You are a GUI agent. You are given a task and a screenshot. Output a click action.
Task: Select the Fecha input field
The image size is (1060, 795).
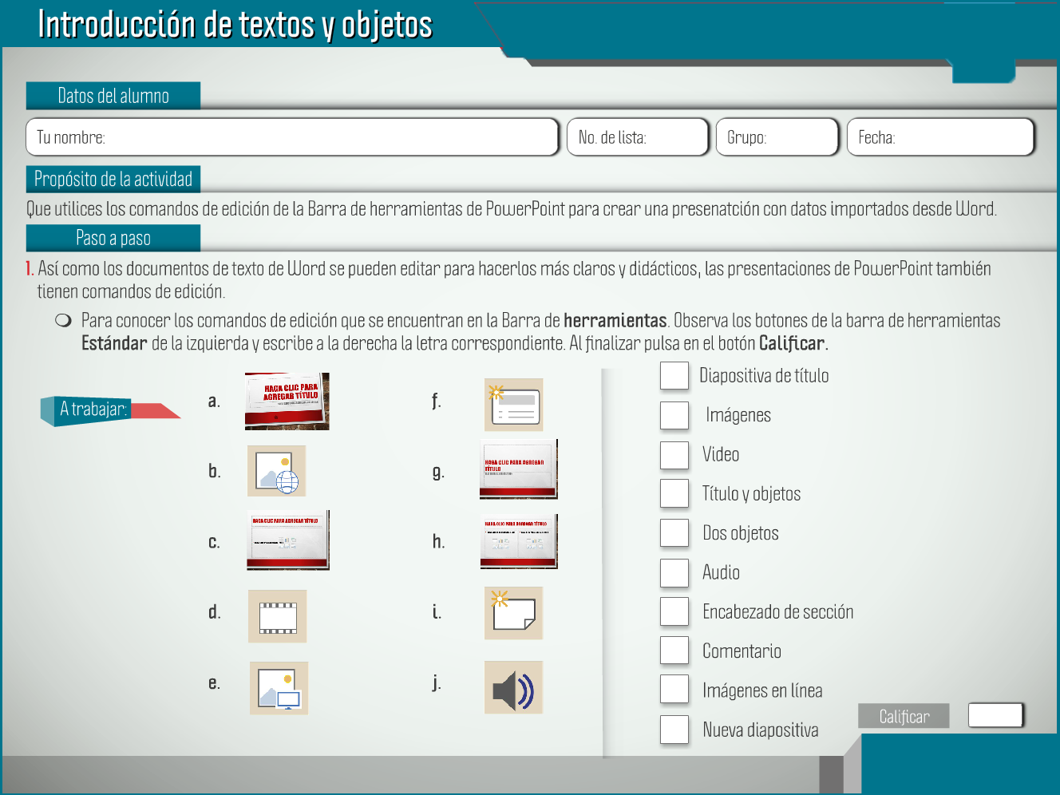pos(940,137)
